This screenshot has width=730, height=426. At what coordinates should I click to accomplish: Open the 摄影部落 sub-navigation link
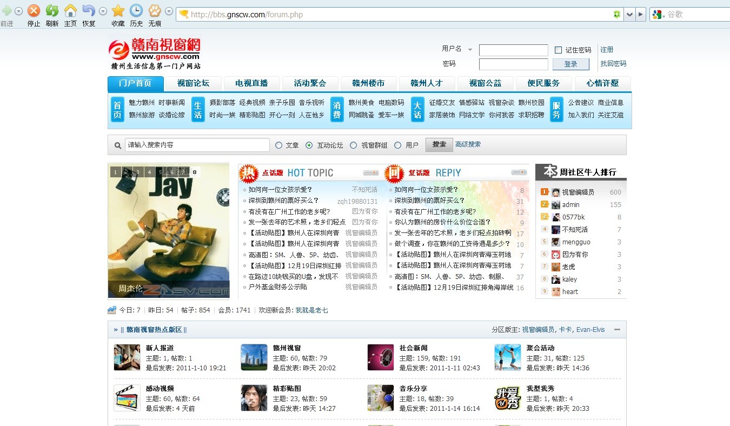tap(222, 103)
